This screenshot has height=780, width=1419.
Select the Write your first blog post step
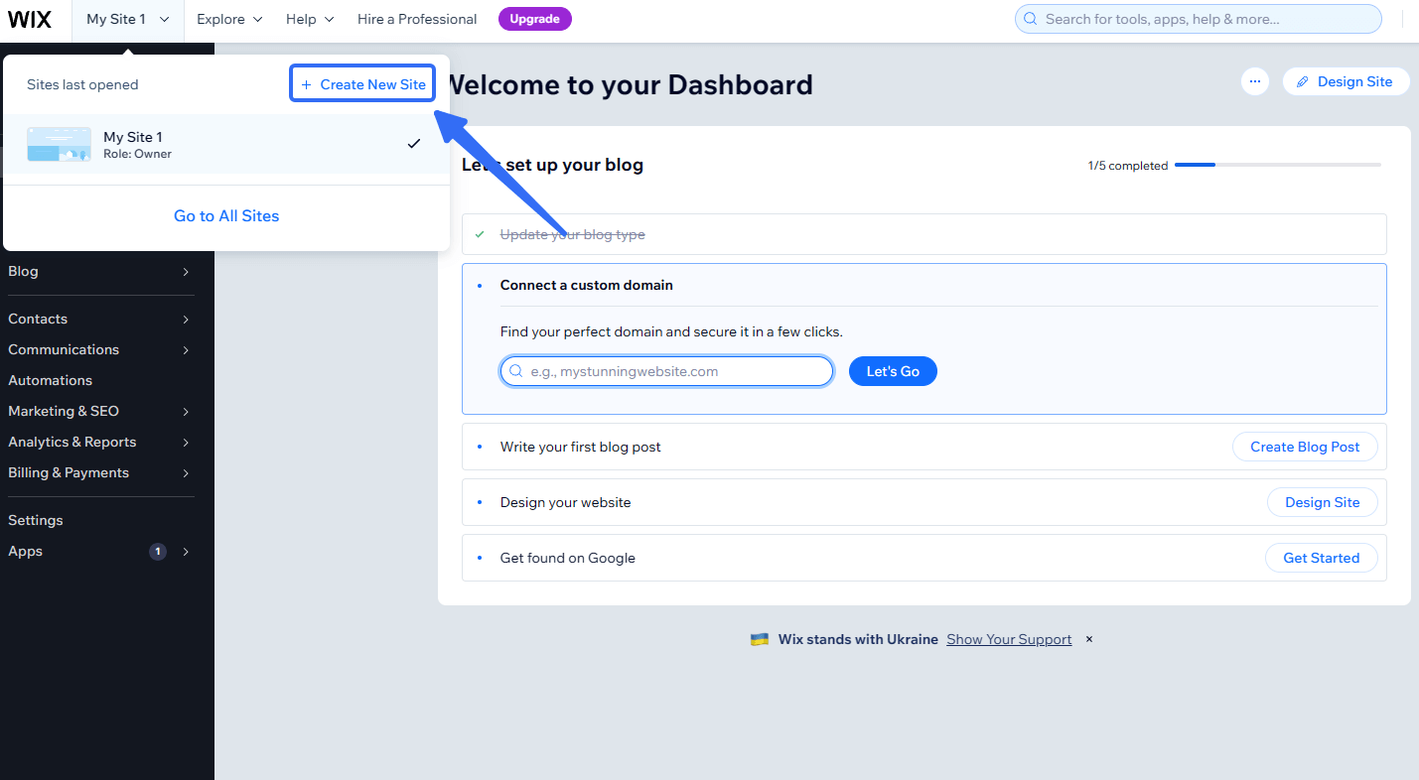[923, 447]
